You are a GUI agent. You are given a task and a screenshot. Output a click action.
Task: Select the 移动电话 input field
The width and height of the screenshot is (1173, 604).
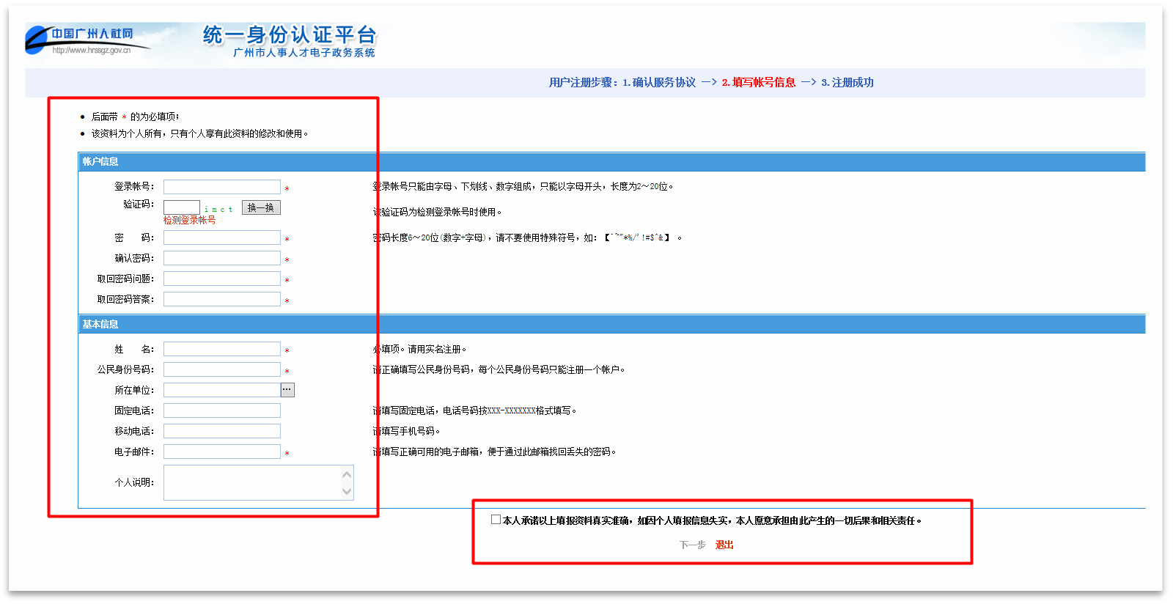tap(221, 431)
